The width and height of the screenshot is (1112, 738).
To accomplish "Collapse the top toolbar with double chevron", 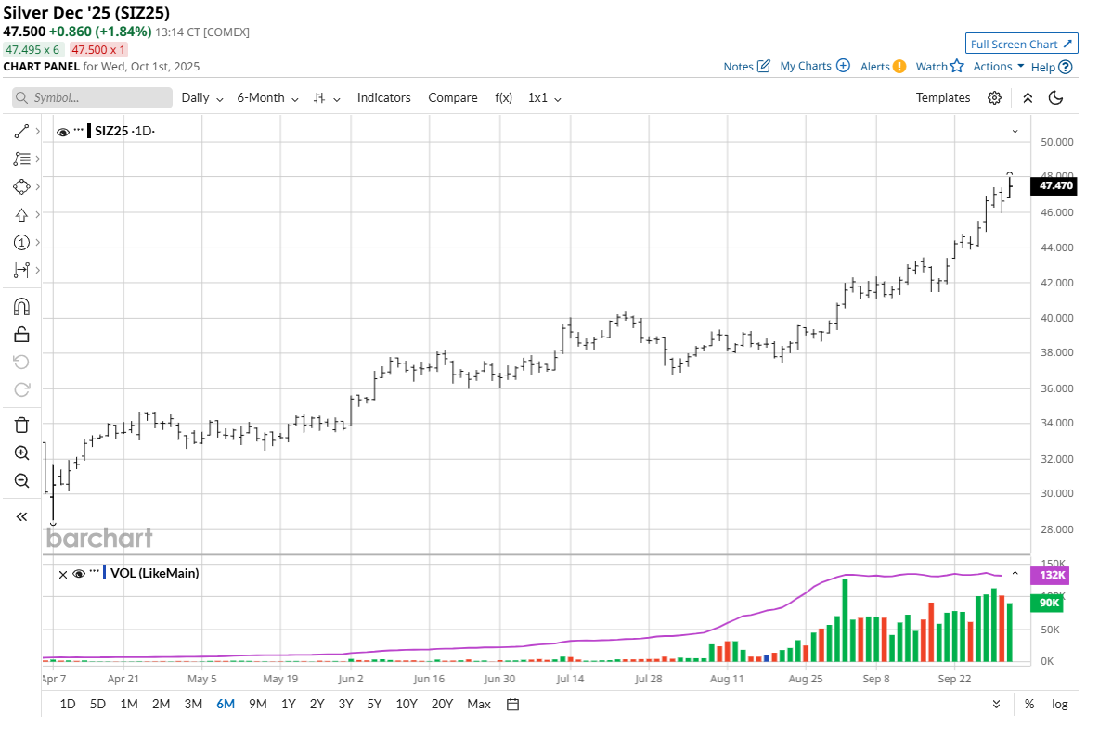I will click(x=1028, y=97).
